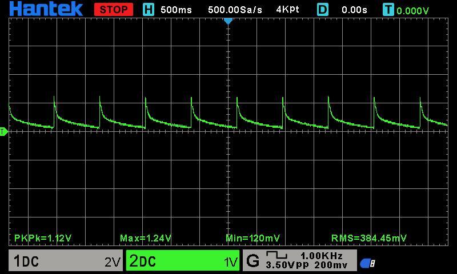Click the 500ms timebase value
457x274 pixels.
[176, 10]
